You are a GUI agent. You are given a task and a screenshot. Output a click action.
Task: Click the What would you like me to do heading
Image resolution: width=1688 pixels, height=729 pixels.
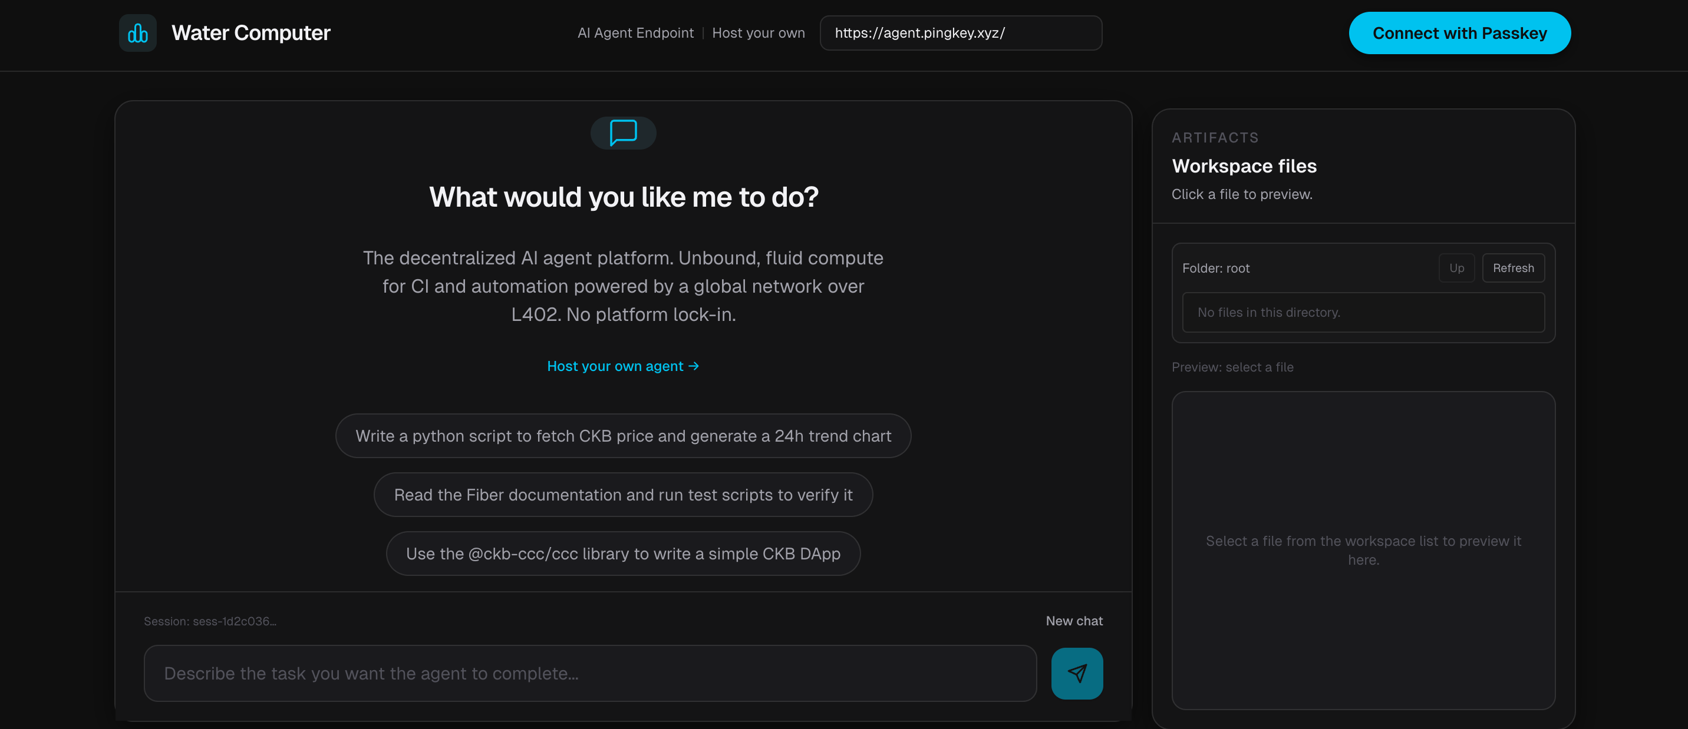[623, 197]
